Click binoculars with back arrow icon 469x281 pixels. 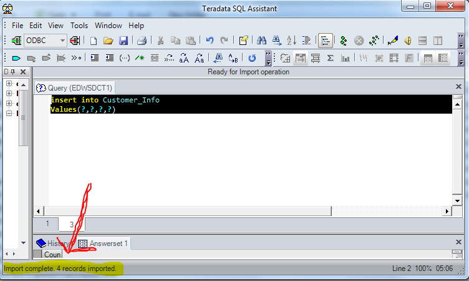pyautogui.click(x=218, y=58)
